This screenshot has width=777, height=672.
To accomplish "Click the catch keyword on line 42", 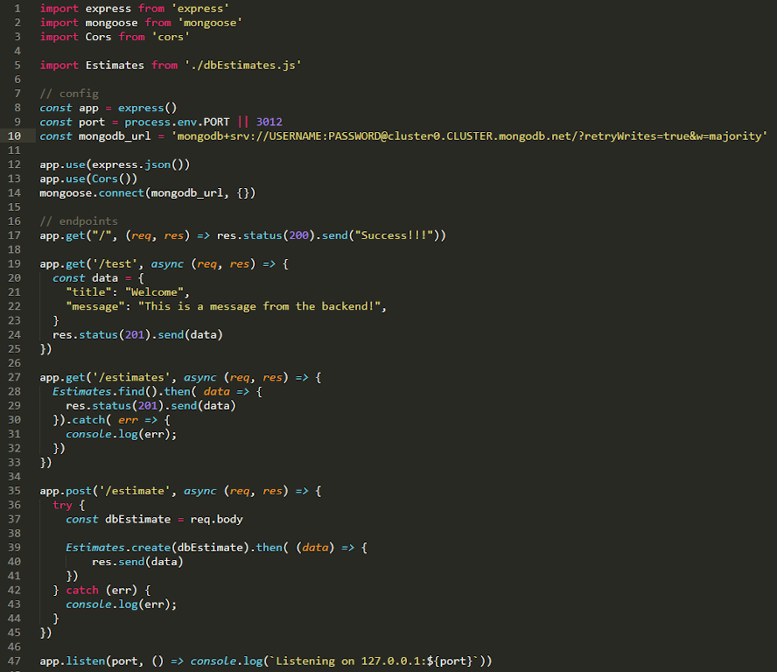I will pyautogui.click(x=82, y=591).
